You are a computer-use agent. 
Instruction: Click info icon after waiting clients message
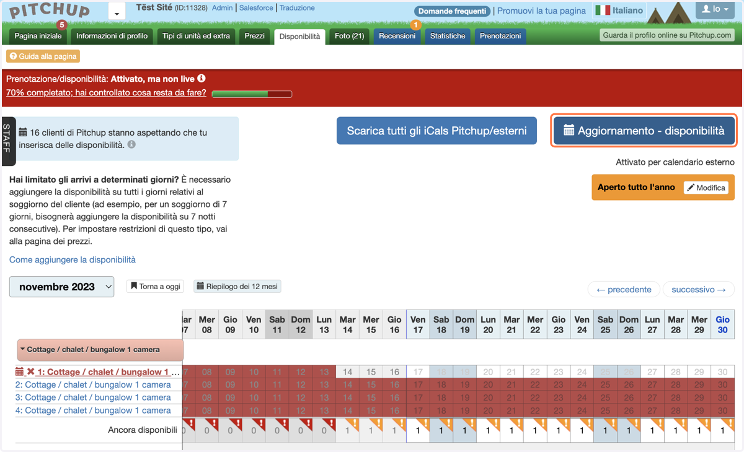coord(131,144)
